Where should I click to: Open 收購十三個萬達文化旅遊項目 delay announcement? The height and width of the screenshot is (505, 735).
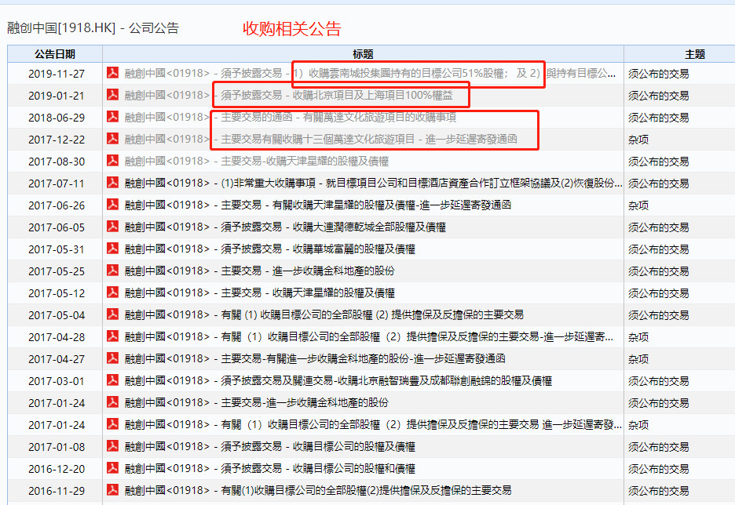[x=320, y=139]
